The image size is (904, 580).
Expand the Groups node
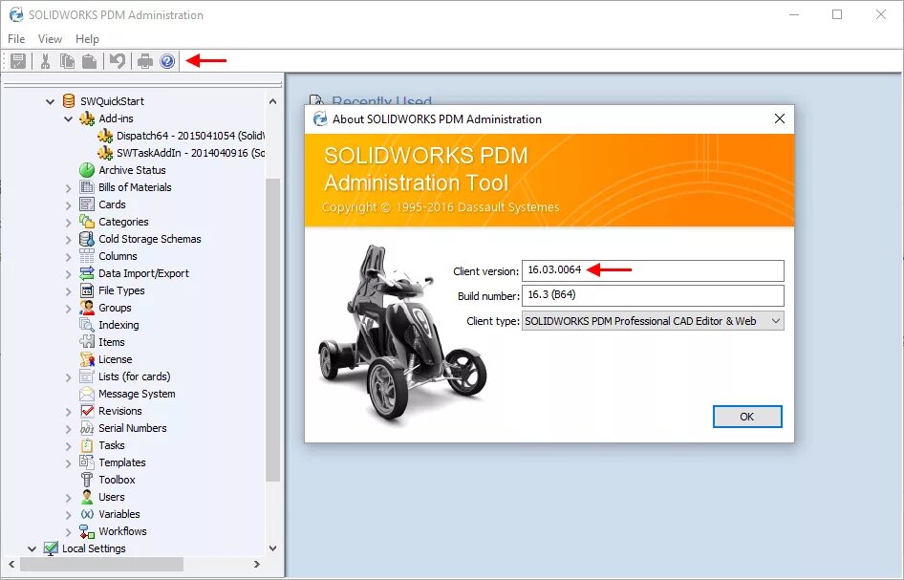click(68, 309)
